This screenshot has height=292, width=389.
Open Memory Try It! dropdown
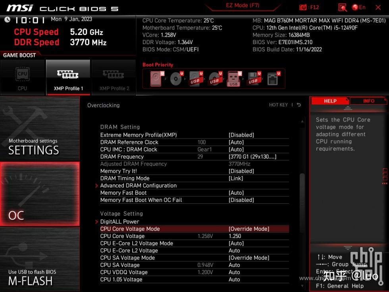tap(241, 171)
